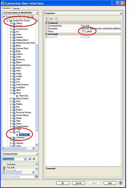Select the Ellipse tree item
The height and width of the screenshot is (188, 139).
pyautogui.click(x=19, y=62)
